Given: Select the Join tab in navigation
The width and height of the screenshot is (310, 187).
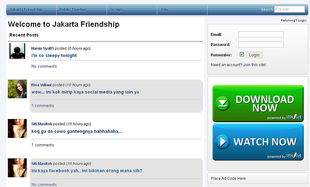Looking at the screenshot, I should (x=164, y=10).
